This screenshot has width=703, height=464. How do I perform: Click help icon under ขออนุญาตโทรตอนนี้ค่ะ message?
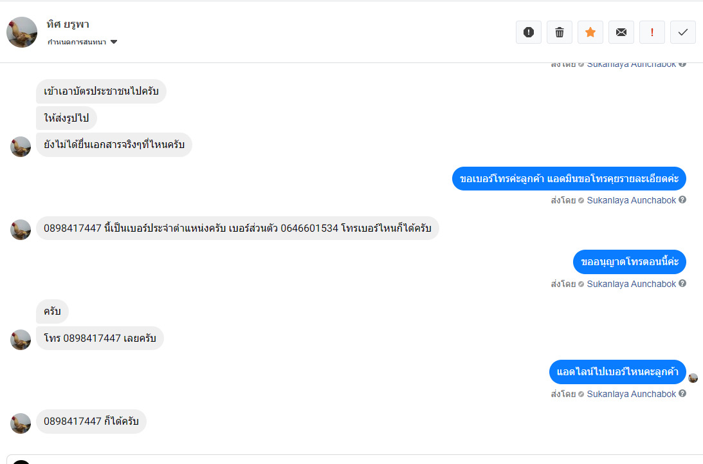click(x=682, y=283)
